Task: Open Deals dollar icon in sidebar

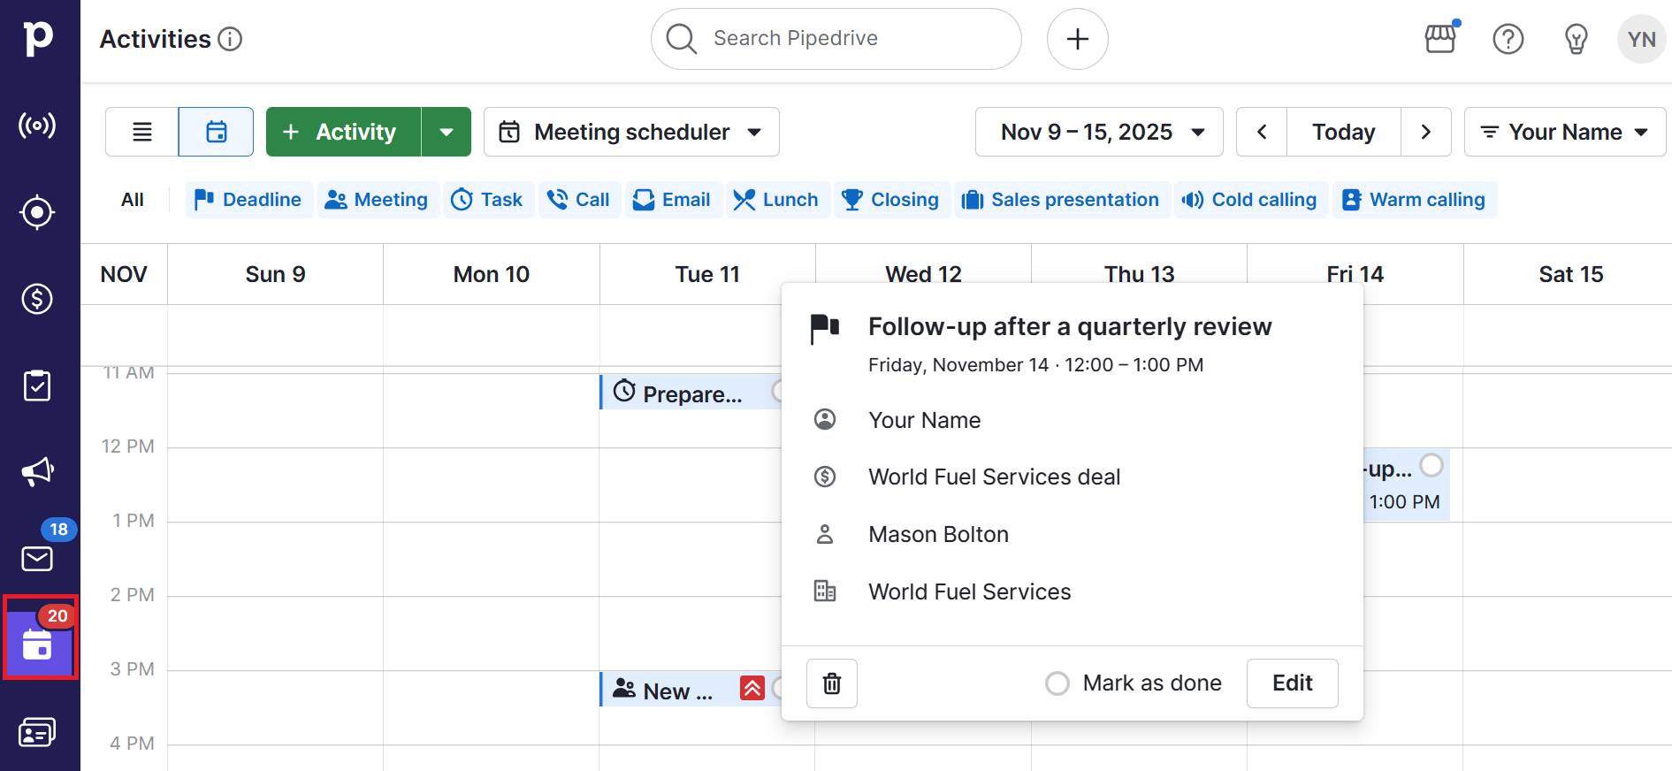Action: 37,299
